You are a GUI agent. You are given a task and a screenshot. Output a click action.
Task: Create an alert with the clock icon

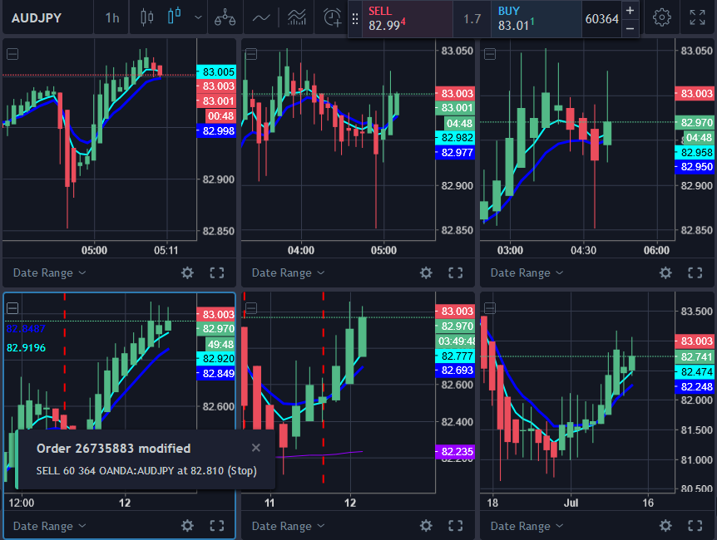point(332,17)
